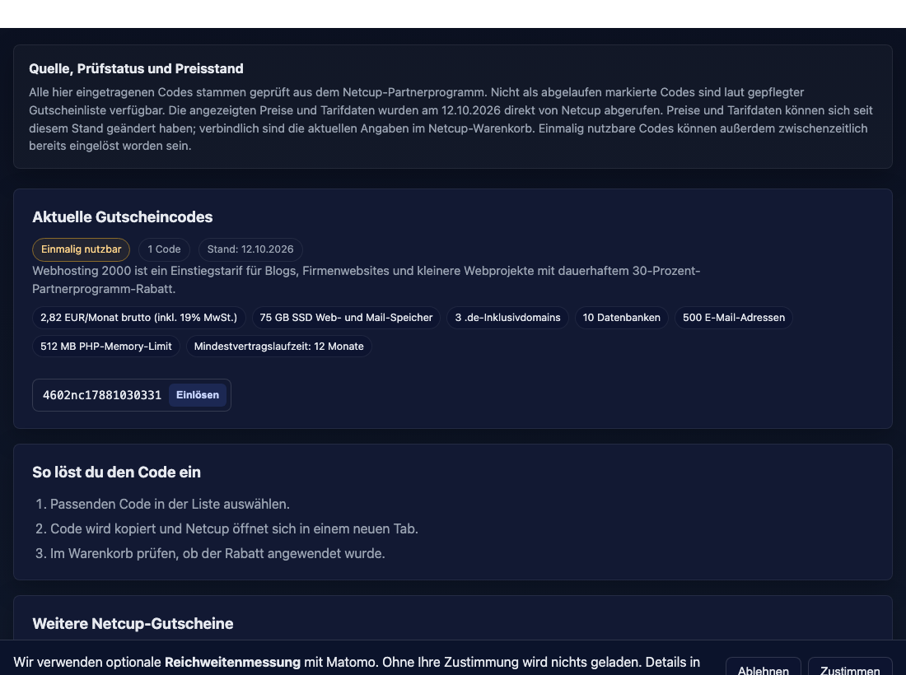Image resolution: width=906 pixels, height=675 pixels.
Task: Click the 'Aktuelle Gutscheincodes' heading
Action: coord(123,217)
